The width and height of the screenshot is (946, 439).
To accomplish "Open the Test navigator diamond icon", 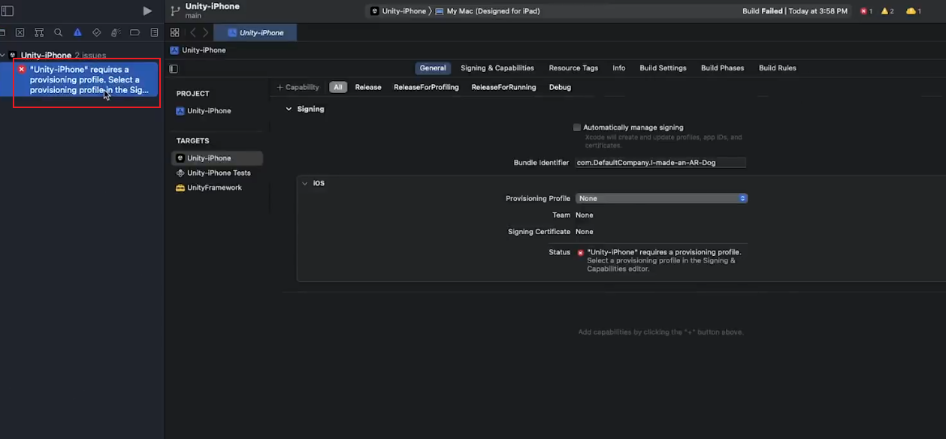I will [96, 32].
